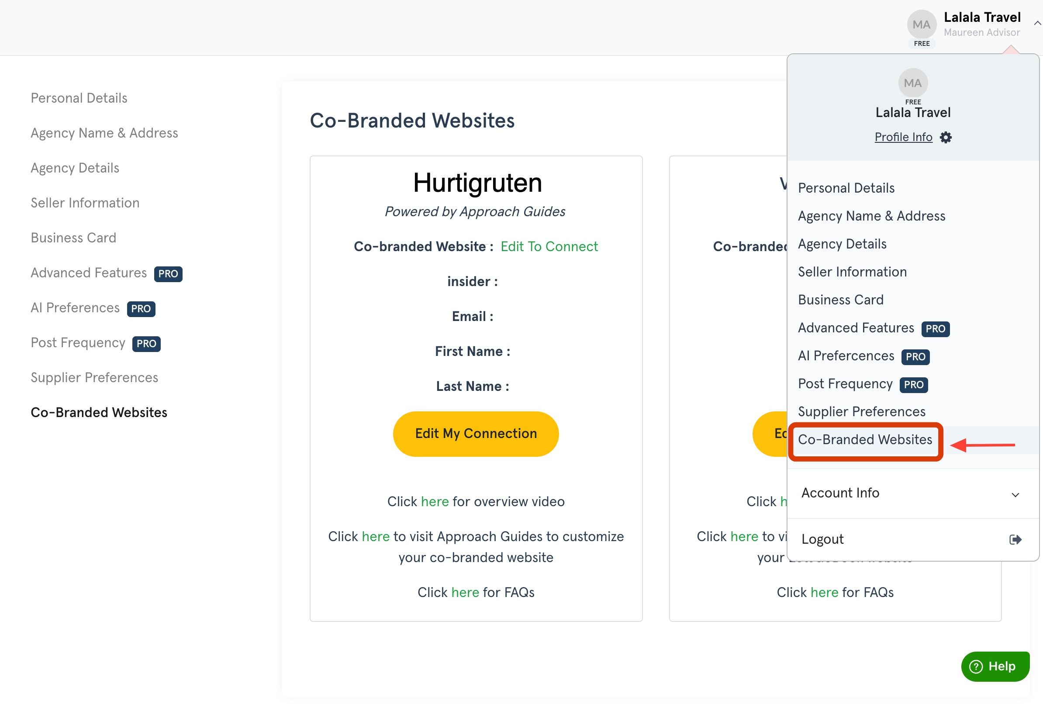This screenshot has width=1043, height=704.
Task: Click the Edit To Connect link for Hurtigruten
Action: 549,246
